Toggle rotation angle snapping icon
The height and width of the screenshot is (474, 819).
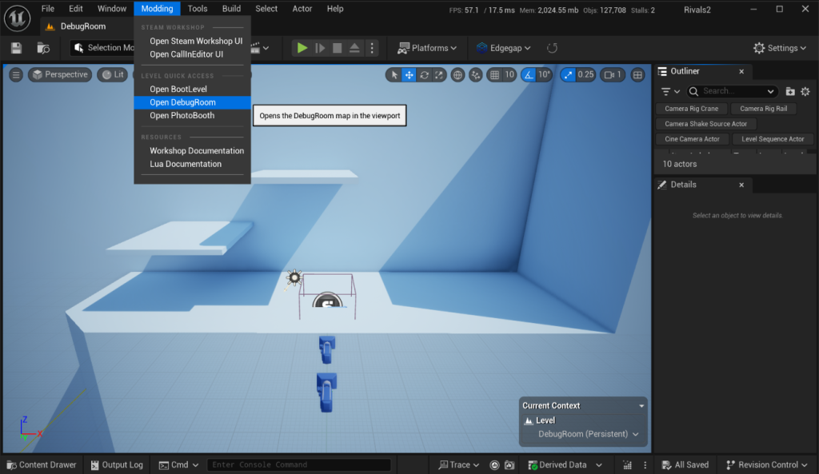point(529,75)
